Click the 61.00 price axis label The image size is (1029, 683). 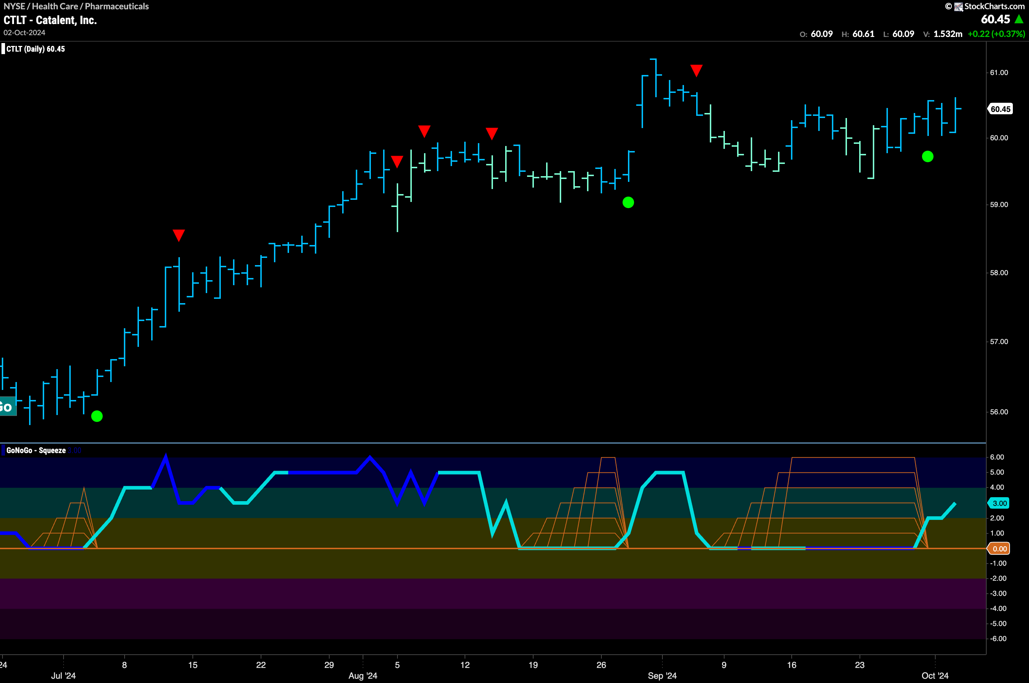pyautogui.click(x=999, y=72)
